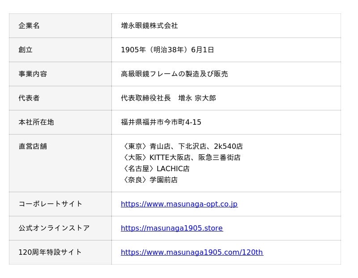Viewport: 358px width, 278px height.
Task: Open the masunaga-opt.co.jp corporate site link
Action: [x=179, y=204]
